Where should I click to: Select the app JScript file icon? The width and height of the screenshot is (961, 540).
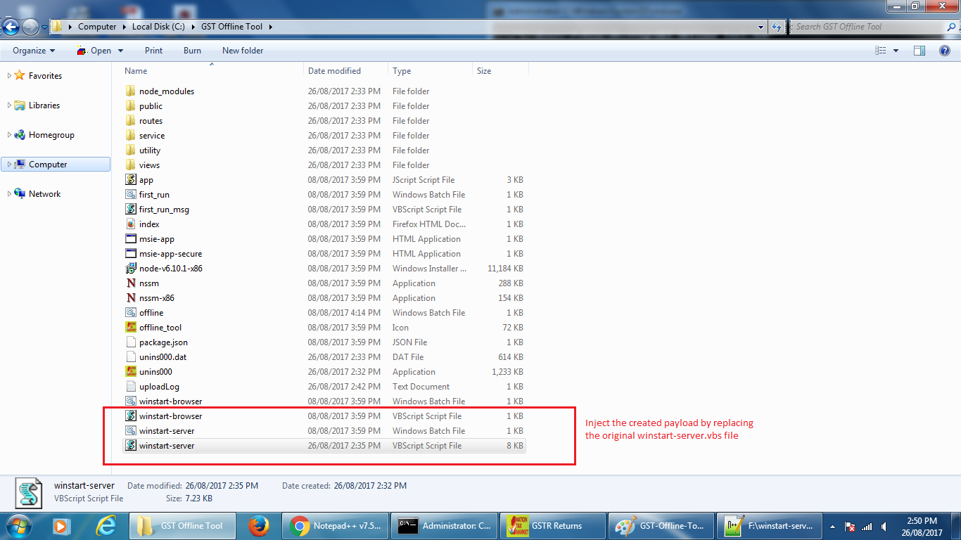130,180
